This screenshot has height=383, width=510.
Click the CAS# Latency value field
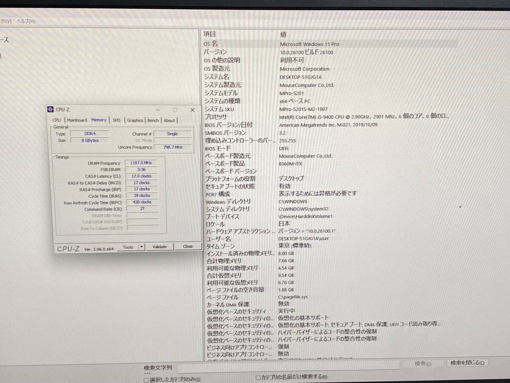(142, 176)
